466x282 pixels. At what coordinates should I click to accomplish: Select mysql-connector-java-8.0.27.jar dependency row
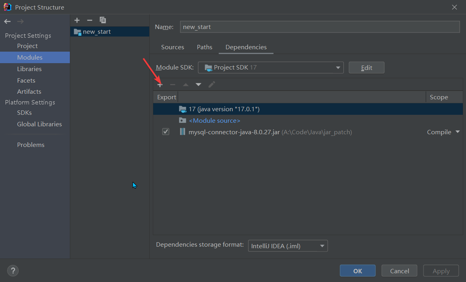coord(308,132)
